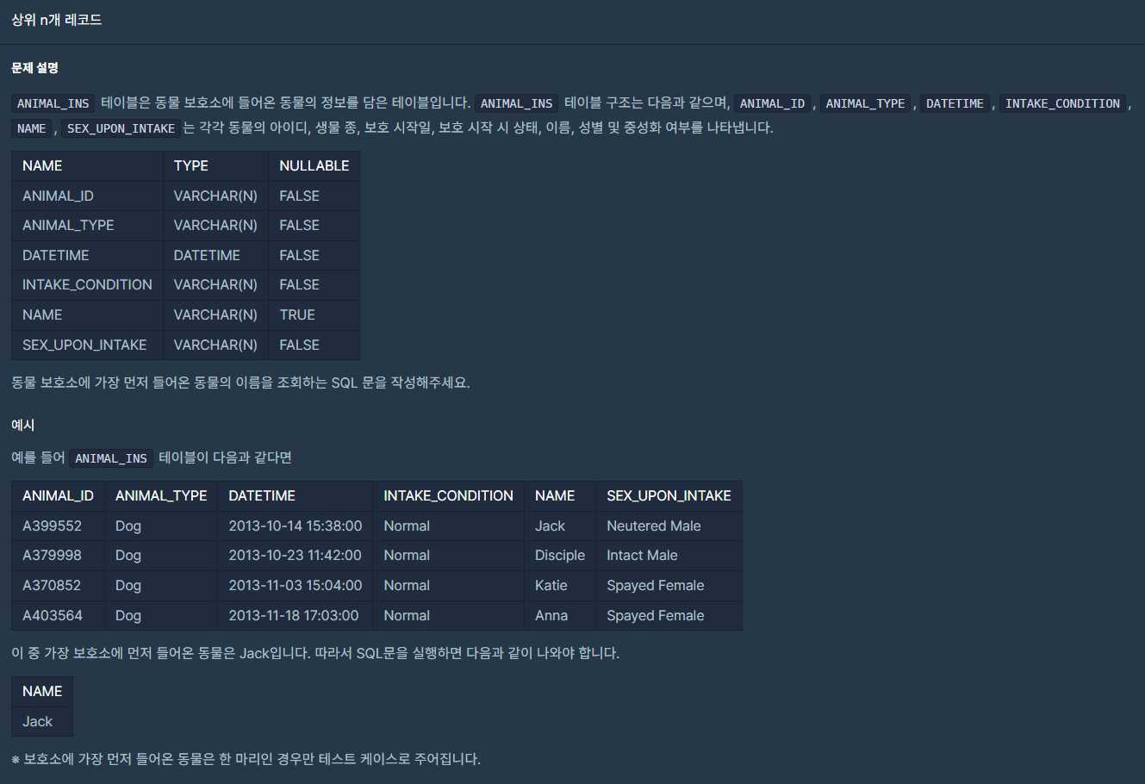The image size is (1145, 784).
Task: Select the Neutered Male cell
Action: pos(653,526)
